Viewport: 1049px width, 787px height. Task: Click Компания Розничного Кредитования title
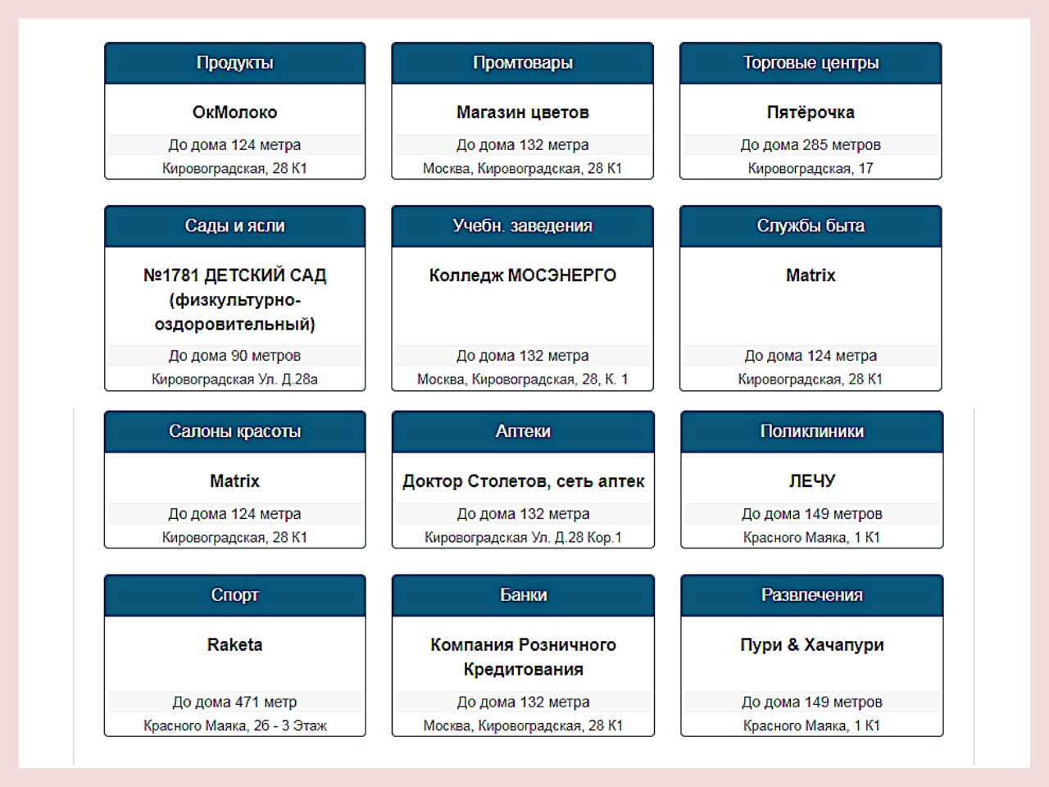click(523, 657)
